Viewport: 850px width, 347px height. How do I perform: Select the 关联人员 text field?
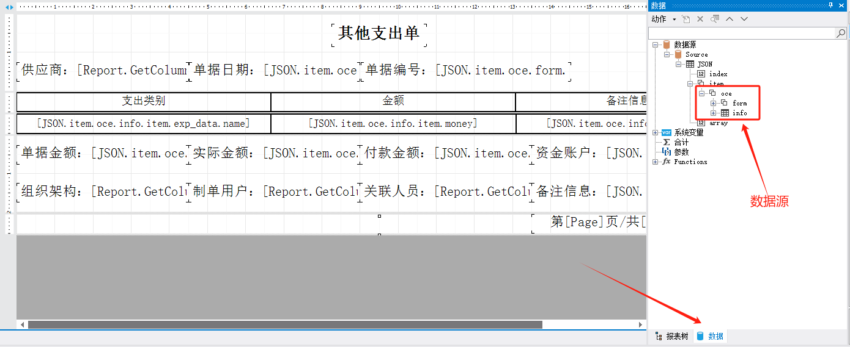(446, 191)
